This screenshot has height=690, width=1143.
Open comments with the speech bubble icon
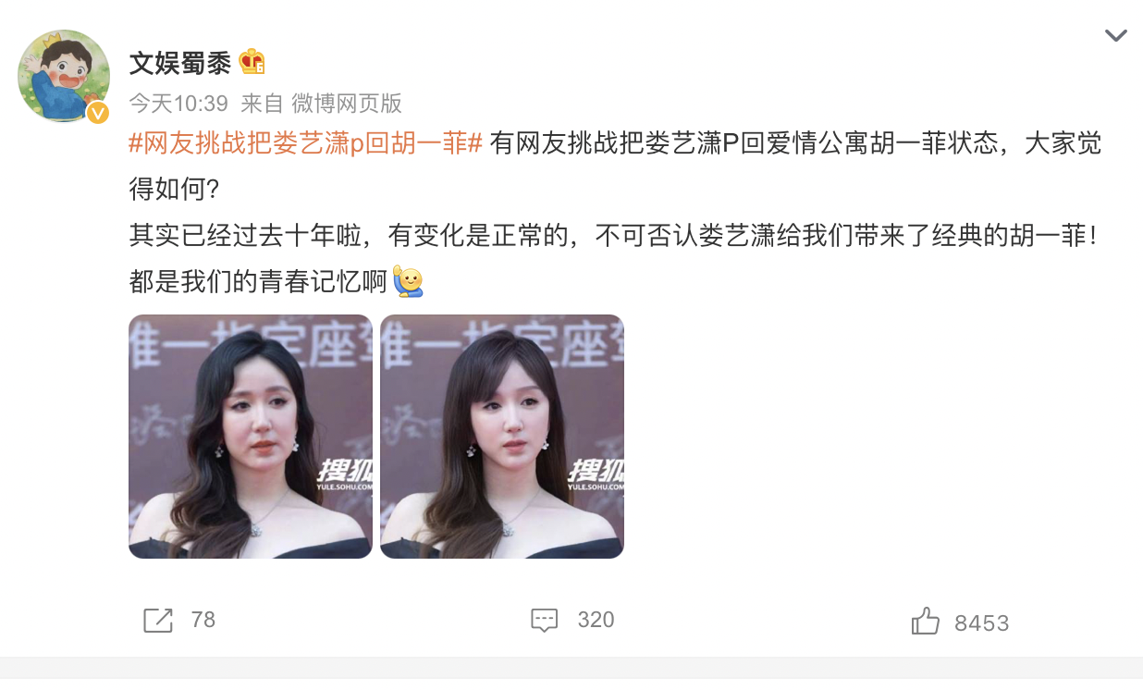(x=545, y=621)
